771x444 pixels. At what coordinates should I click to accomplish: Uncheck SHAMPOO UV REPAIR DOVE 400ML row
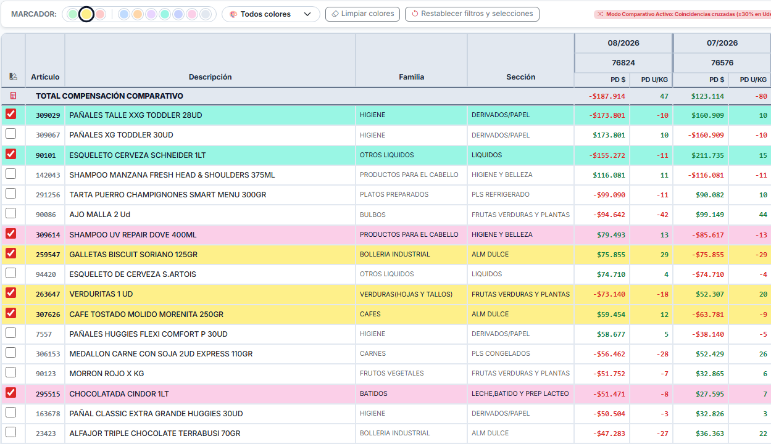click(x=11, y=234)
